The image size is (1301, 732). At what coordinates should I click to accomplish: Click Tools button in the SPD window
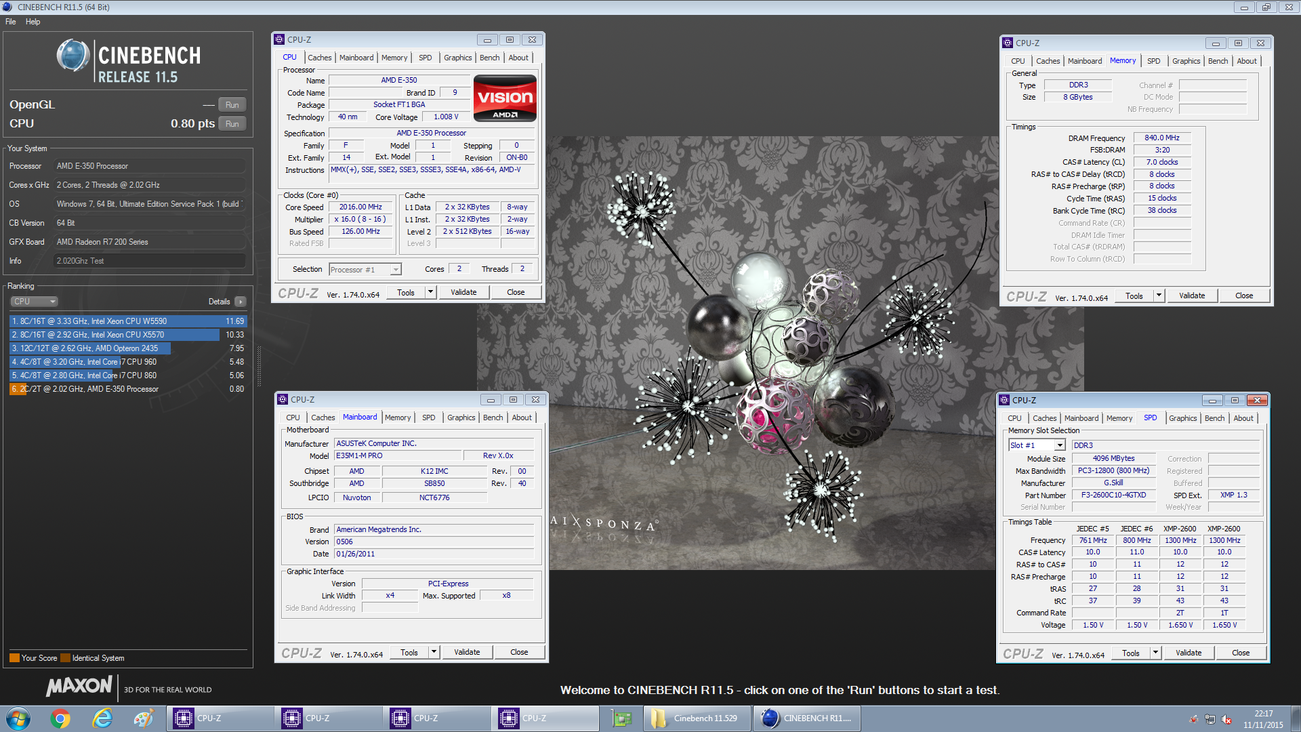1131,653
